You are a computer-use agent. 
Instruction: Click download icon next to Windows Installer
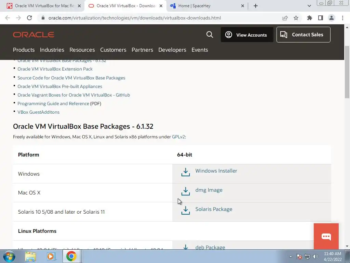(186, 172)
